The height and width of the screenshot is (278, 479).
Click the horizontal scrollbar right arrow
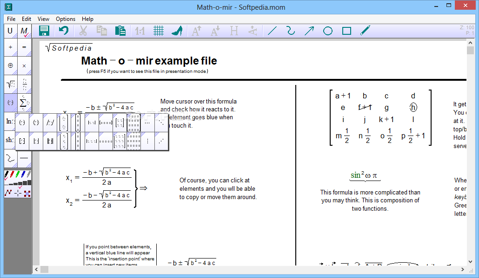click(463, 270)
